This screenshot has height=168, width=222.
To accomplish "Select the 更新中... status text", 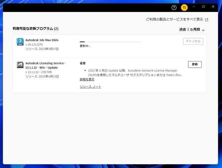I will click(x=85, y=46).
